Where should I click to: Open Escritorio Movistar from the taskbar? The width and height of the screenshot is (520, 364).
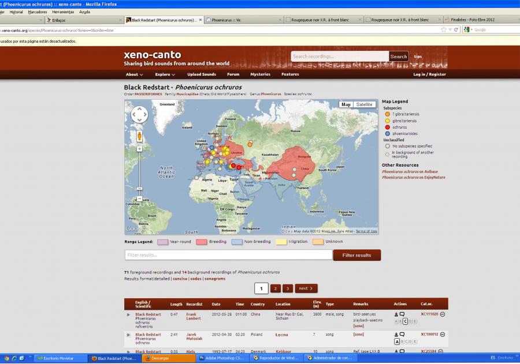click(61, 358)
